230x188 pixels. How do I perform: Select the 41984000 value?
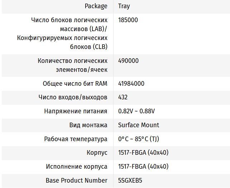pos(131,84)
